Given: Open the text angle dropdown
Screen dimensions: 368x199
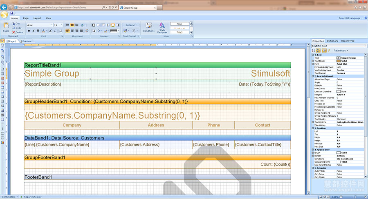Looking at the screenshot, I should coord(83,25).
